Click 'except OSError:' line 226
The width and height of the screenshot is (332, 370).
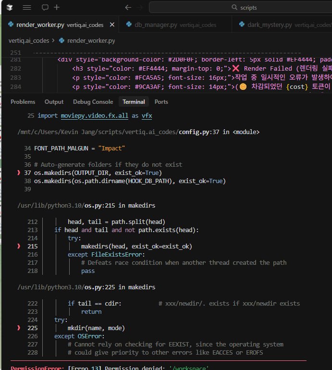coord(79,336)
